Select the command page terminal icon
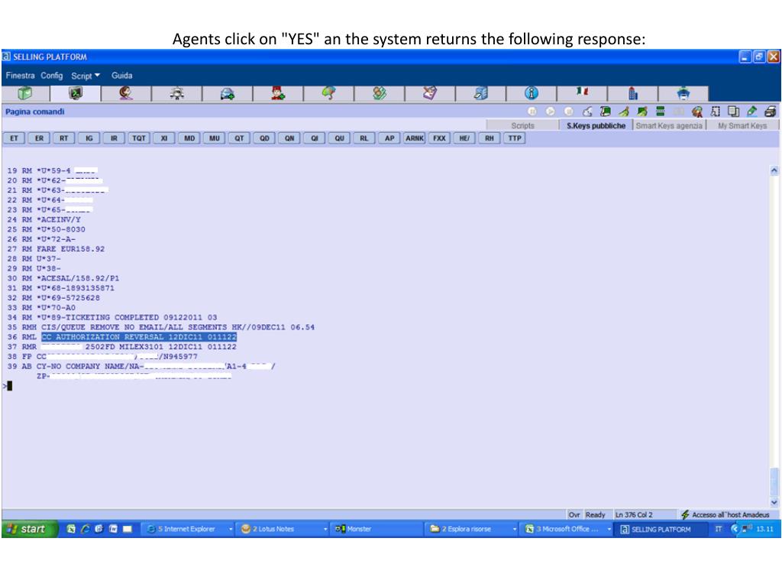The image size is (782, 587). 76,93
